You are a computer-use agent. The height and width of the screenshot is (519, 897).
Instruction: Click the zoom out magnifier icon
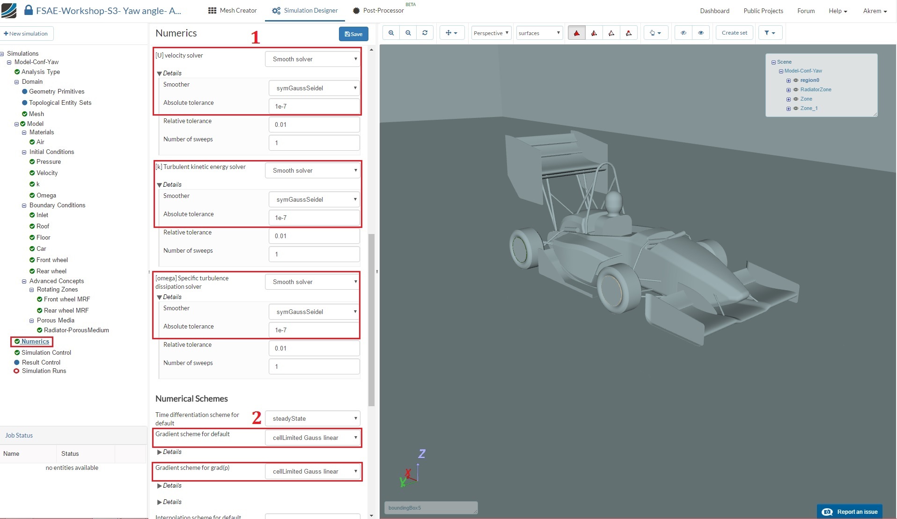408,33
